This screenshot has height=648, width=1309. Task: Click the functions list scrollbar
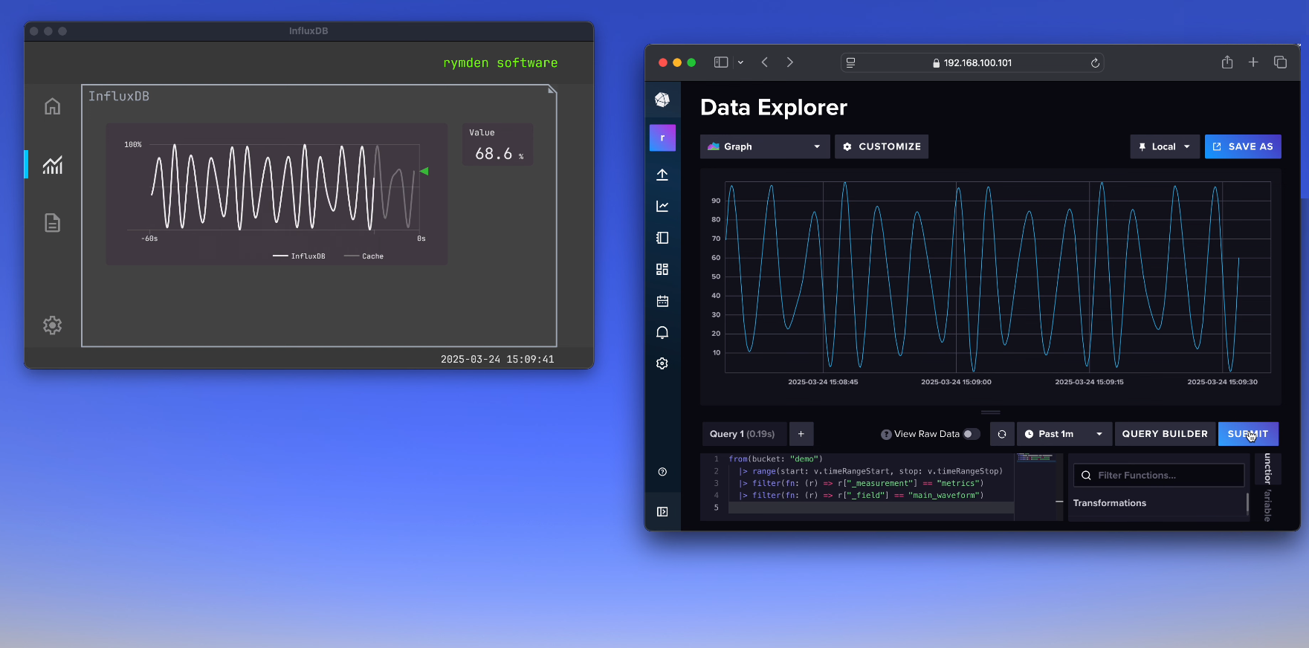[x=1247, y=502]
